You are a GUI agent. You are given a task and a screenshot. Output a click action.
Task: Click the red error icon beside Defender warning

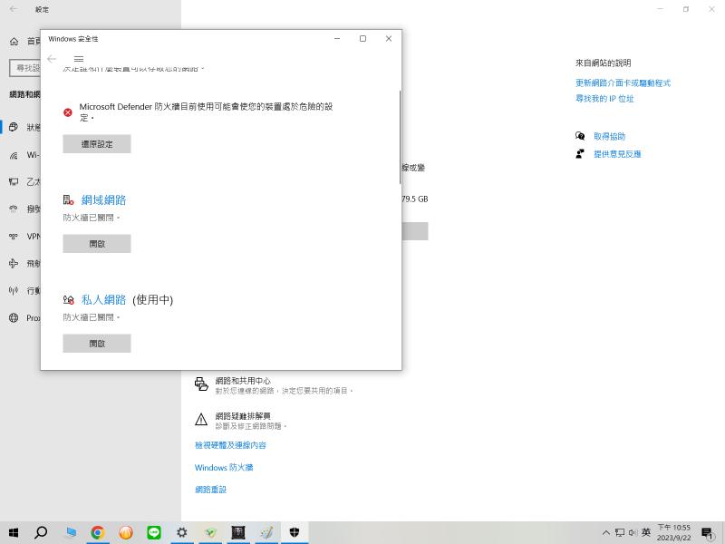click(68, 112)
